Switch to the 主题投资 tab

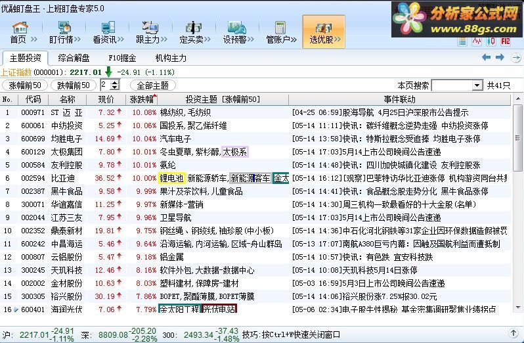tap(26, 58)
